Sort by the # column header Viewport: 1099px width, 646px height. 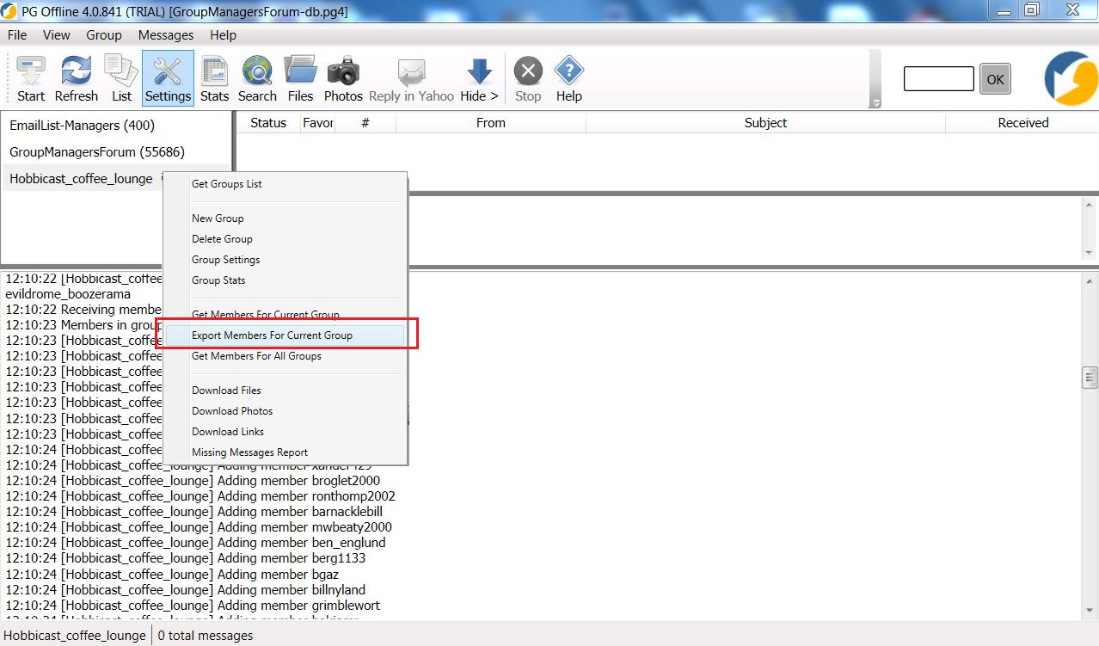365,123
